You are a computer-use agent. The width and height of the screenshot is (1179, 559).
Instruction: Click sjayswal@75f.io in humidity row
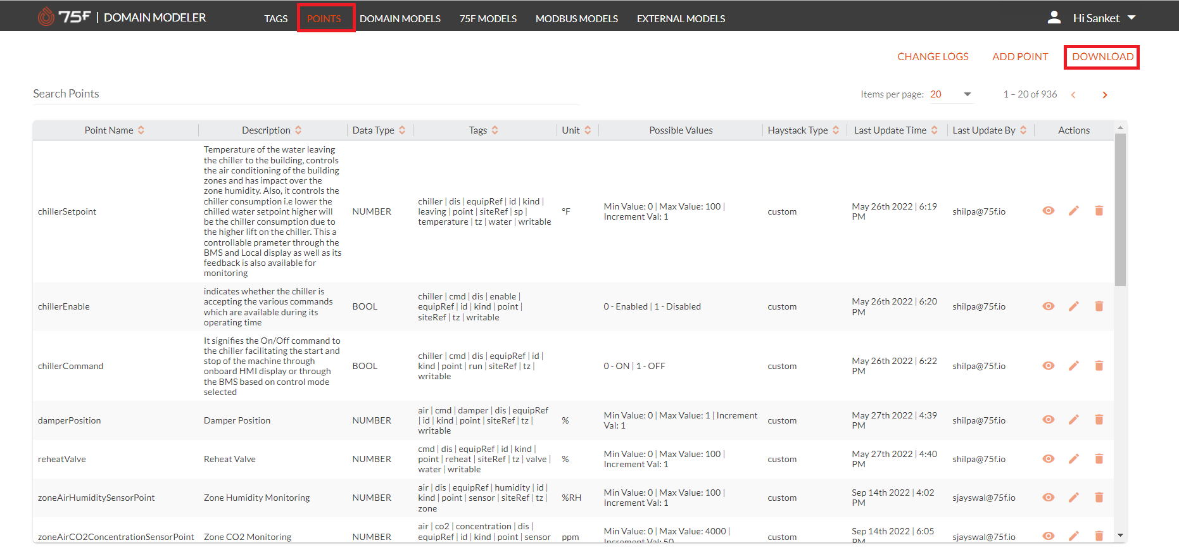point(984,498)
